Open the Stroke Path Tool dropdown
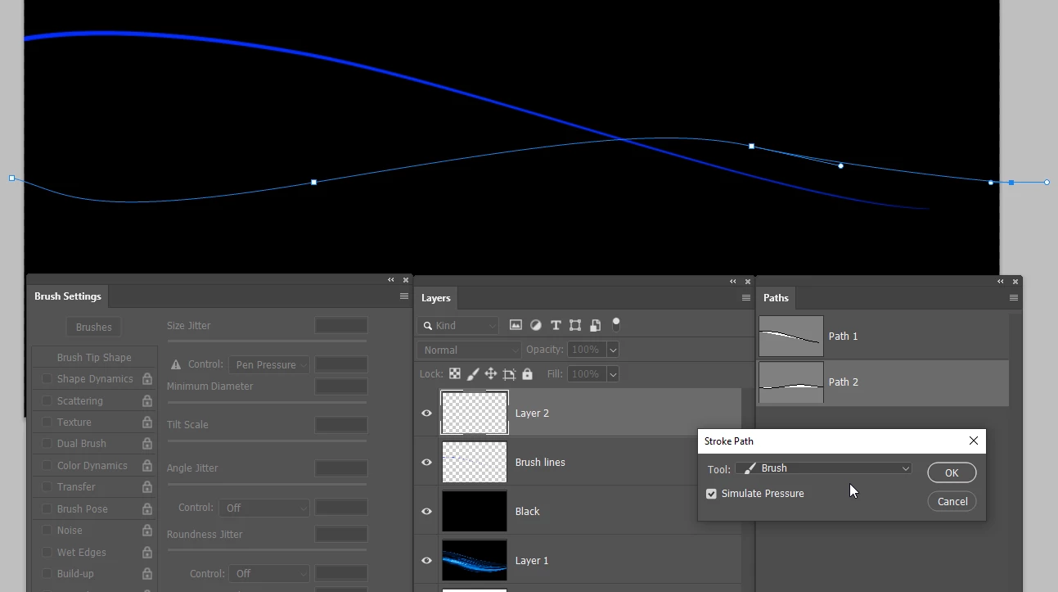This screenshot has width=1058, height=592. [823, 468]
